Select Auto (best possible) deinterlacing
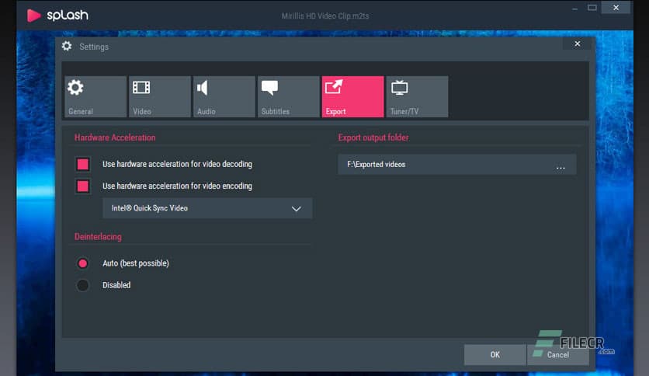 point(83,263)
